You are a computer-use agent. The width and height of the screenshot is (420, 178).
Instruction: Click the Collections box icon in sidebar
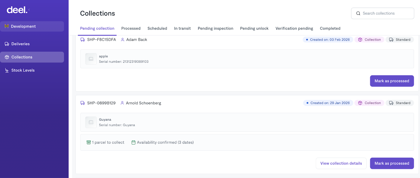pyautogui.click(x=7, y=57)
